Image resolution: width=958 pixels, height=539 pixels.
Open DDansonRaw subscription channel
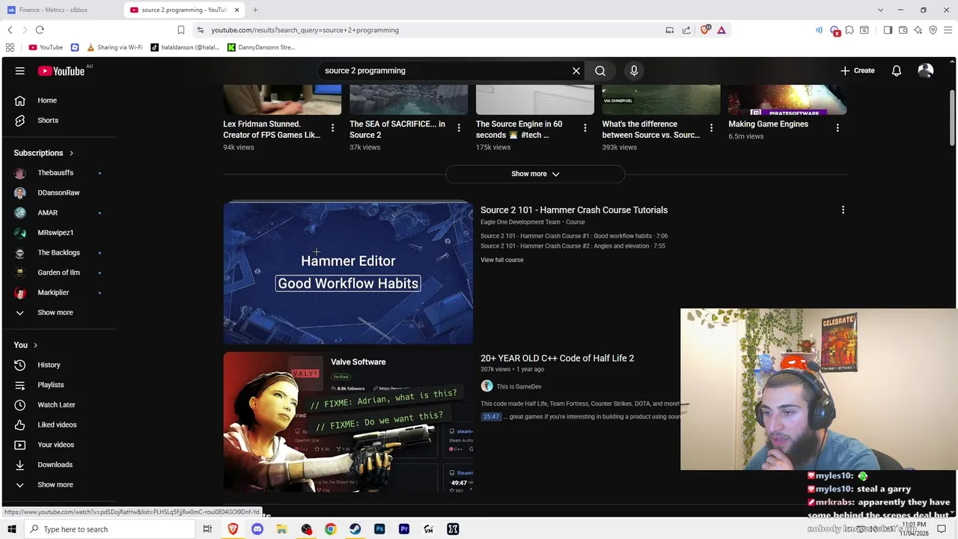(60, 192)
